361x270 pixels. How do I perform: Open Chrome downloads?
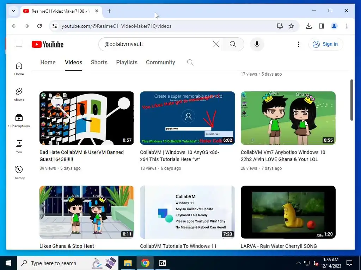click(x=309, y=26)
